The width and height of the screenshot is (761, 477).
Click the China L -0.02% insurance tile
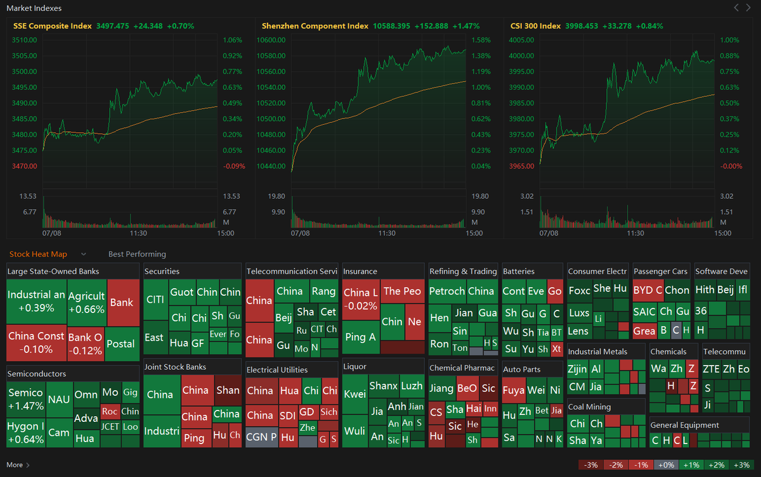(361, 299)
